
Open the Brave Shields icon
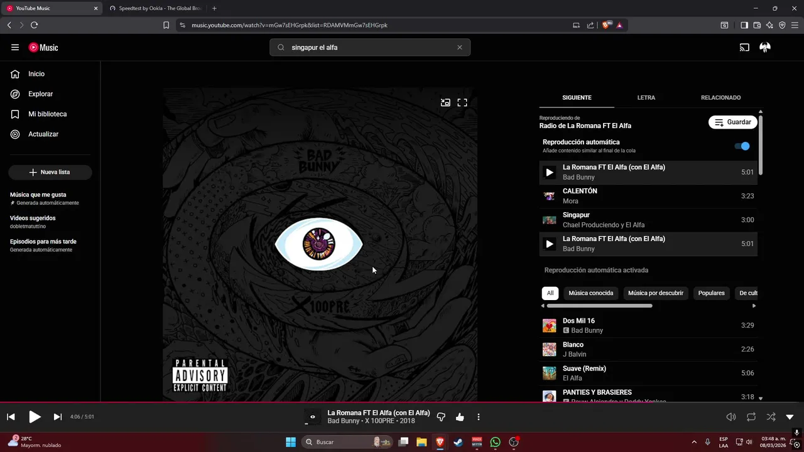click(606, 25)
